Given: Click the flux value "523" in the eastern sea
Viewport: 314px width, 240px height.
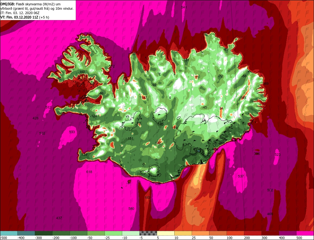Looking at the screenshot, I should [278, 155].
